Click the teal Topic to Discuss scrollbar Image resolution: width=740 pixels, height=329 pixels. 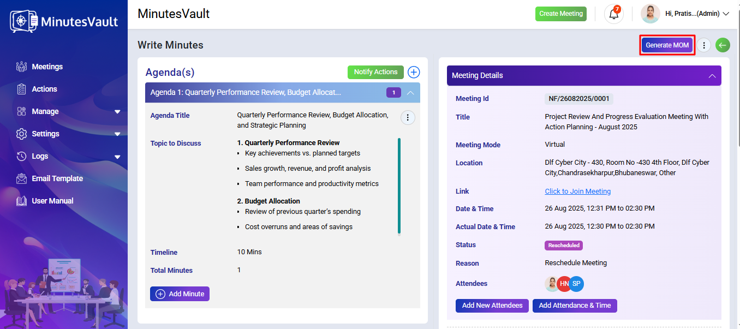click(399, 186)
